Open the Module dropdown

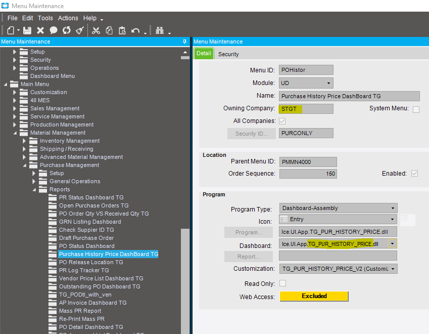[328, 83]
